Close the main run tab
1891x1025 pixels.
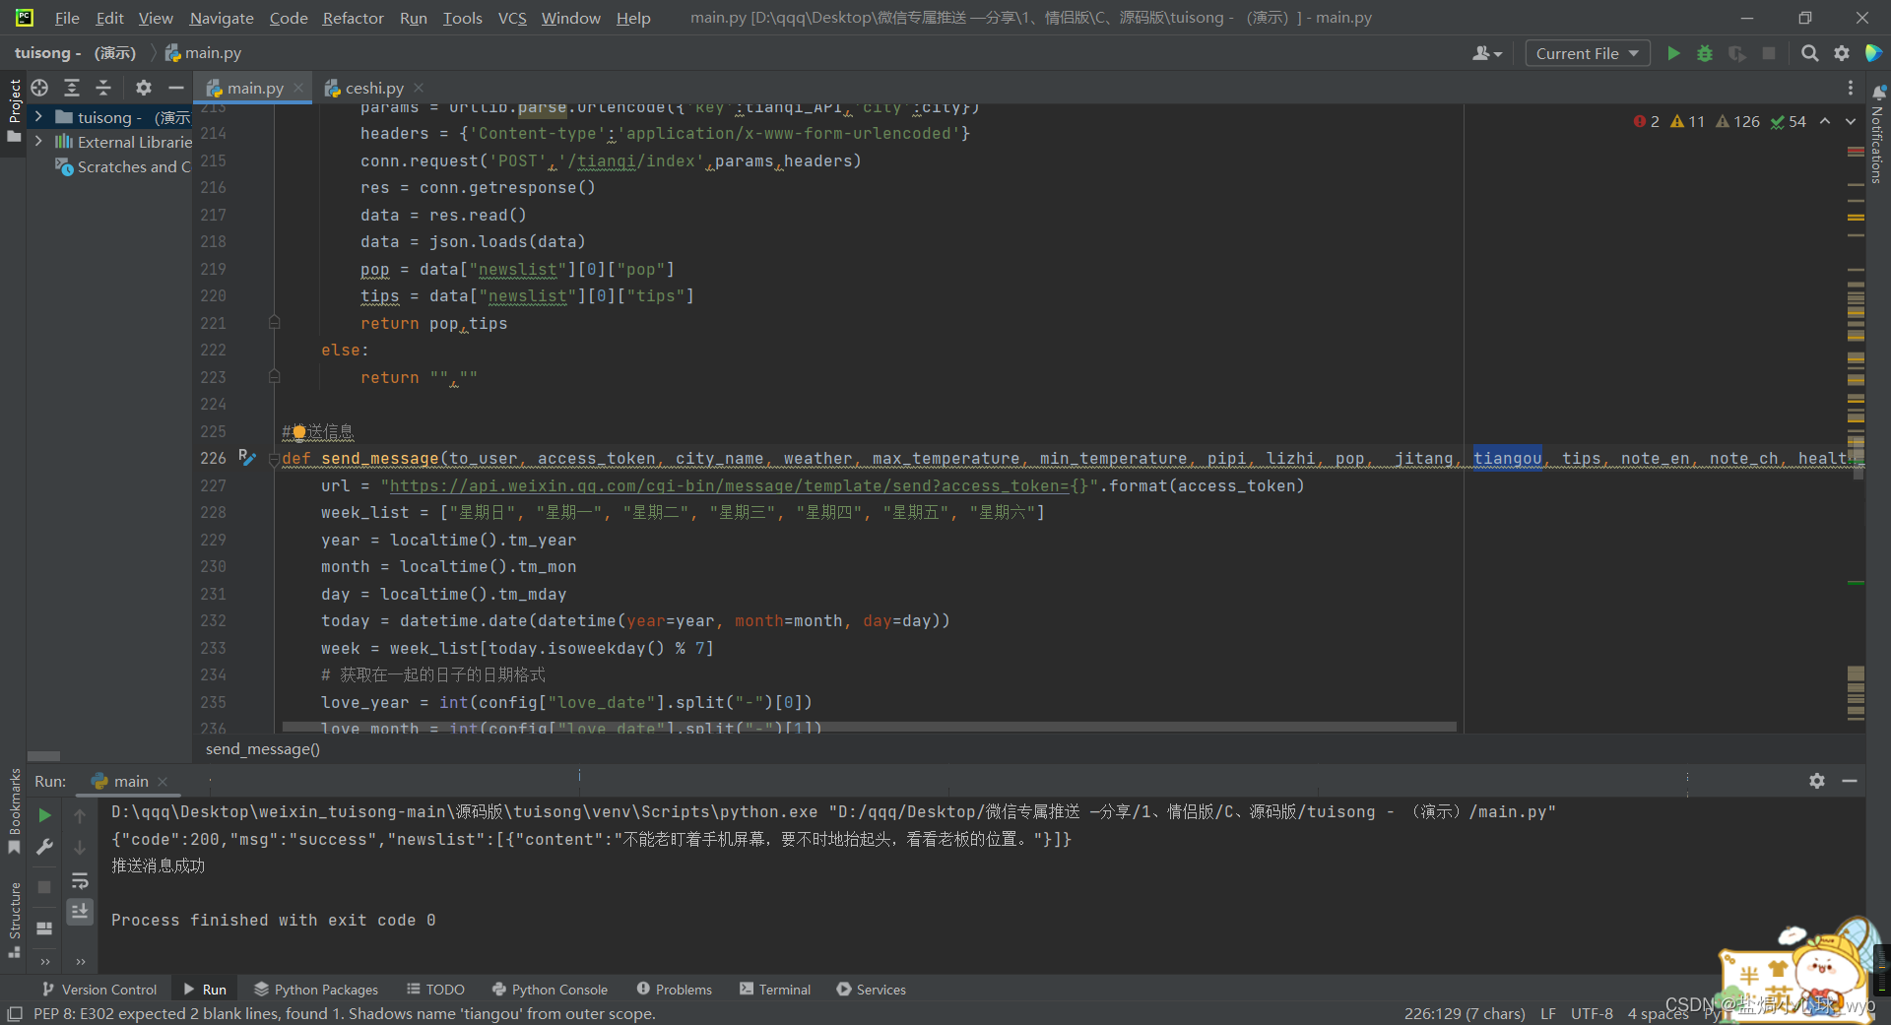click(163, 782)
